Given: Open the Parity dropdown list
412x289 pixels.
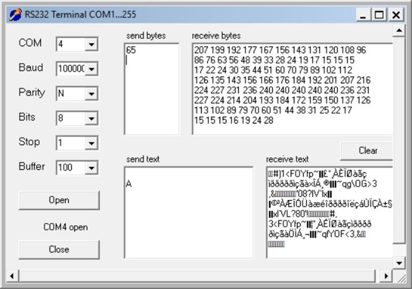Looking at the screenshot, I should [x=91, y=94].
